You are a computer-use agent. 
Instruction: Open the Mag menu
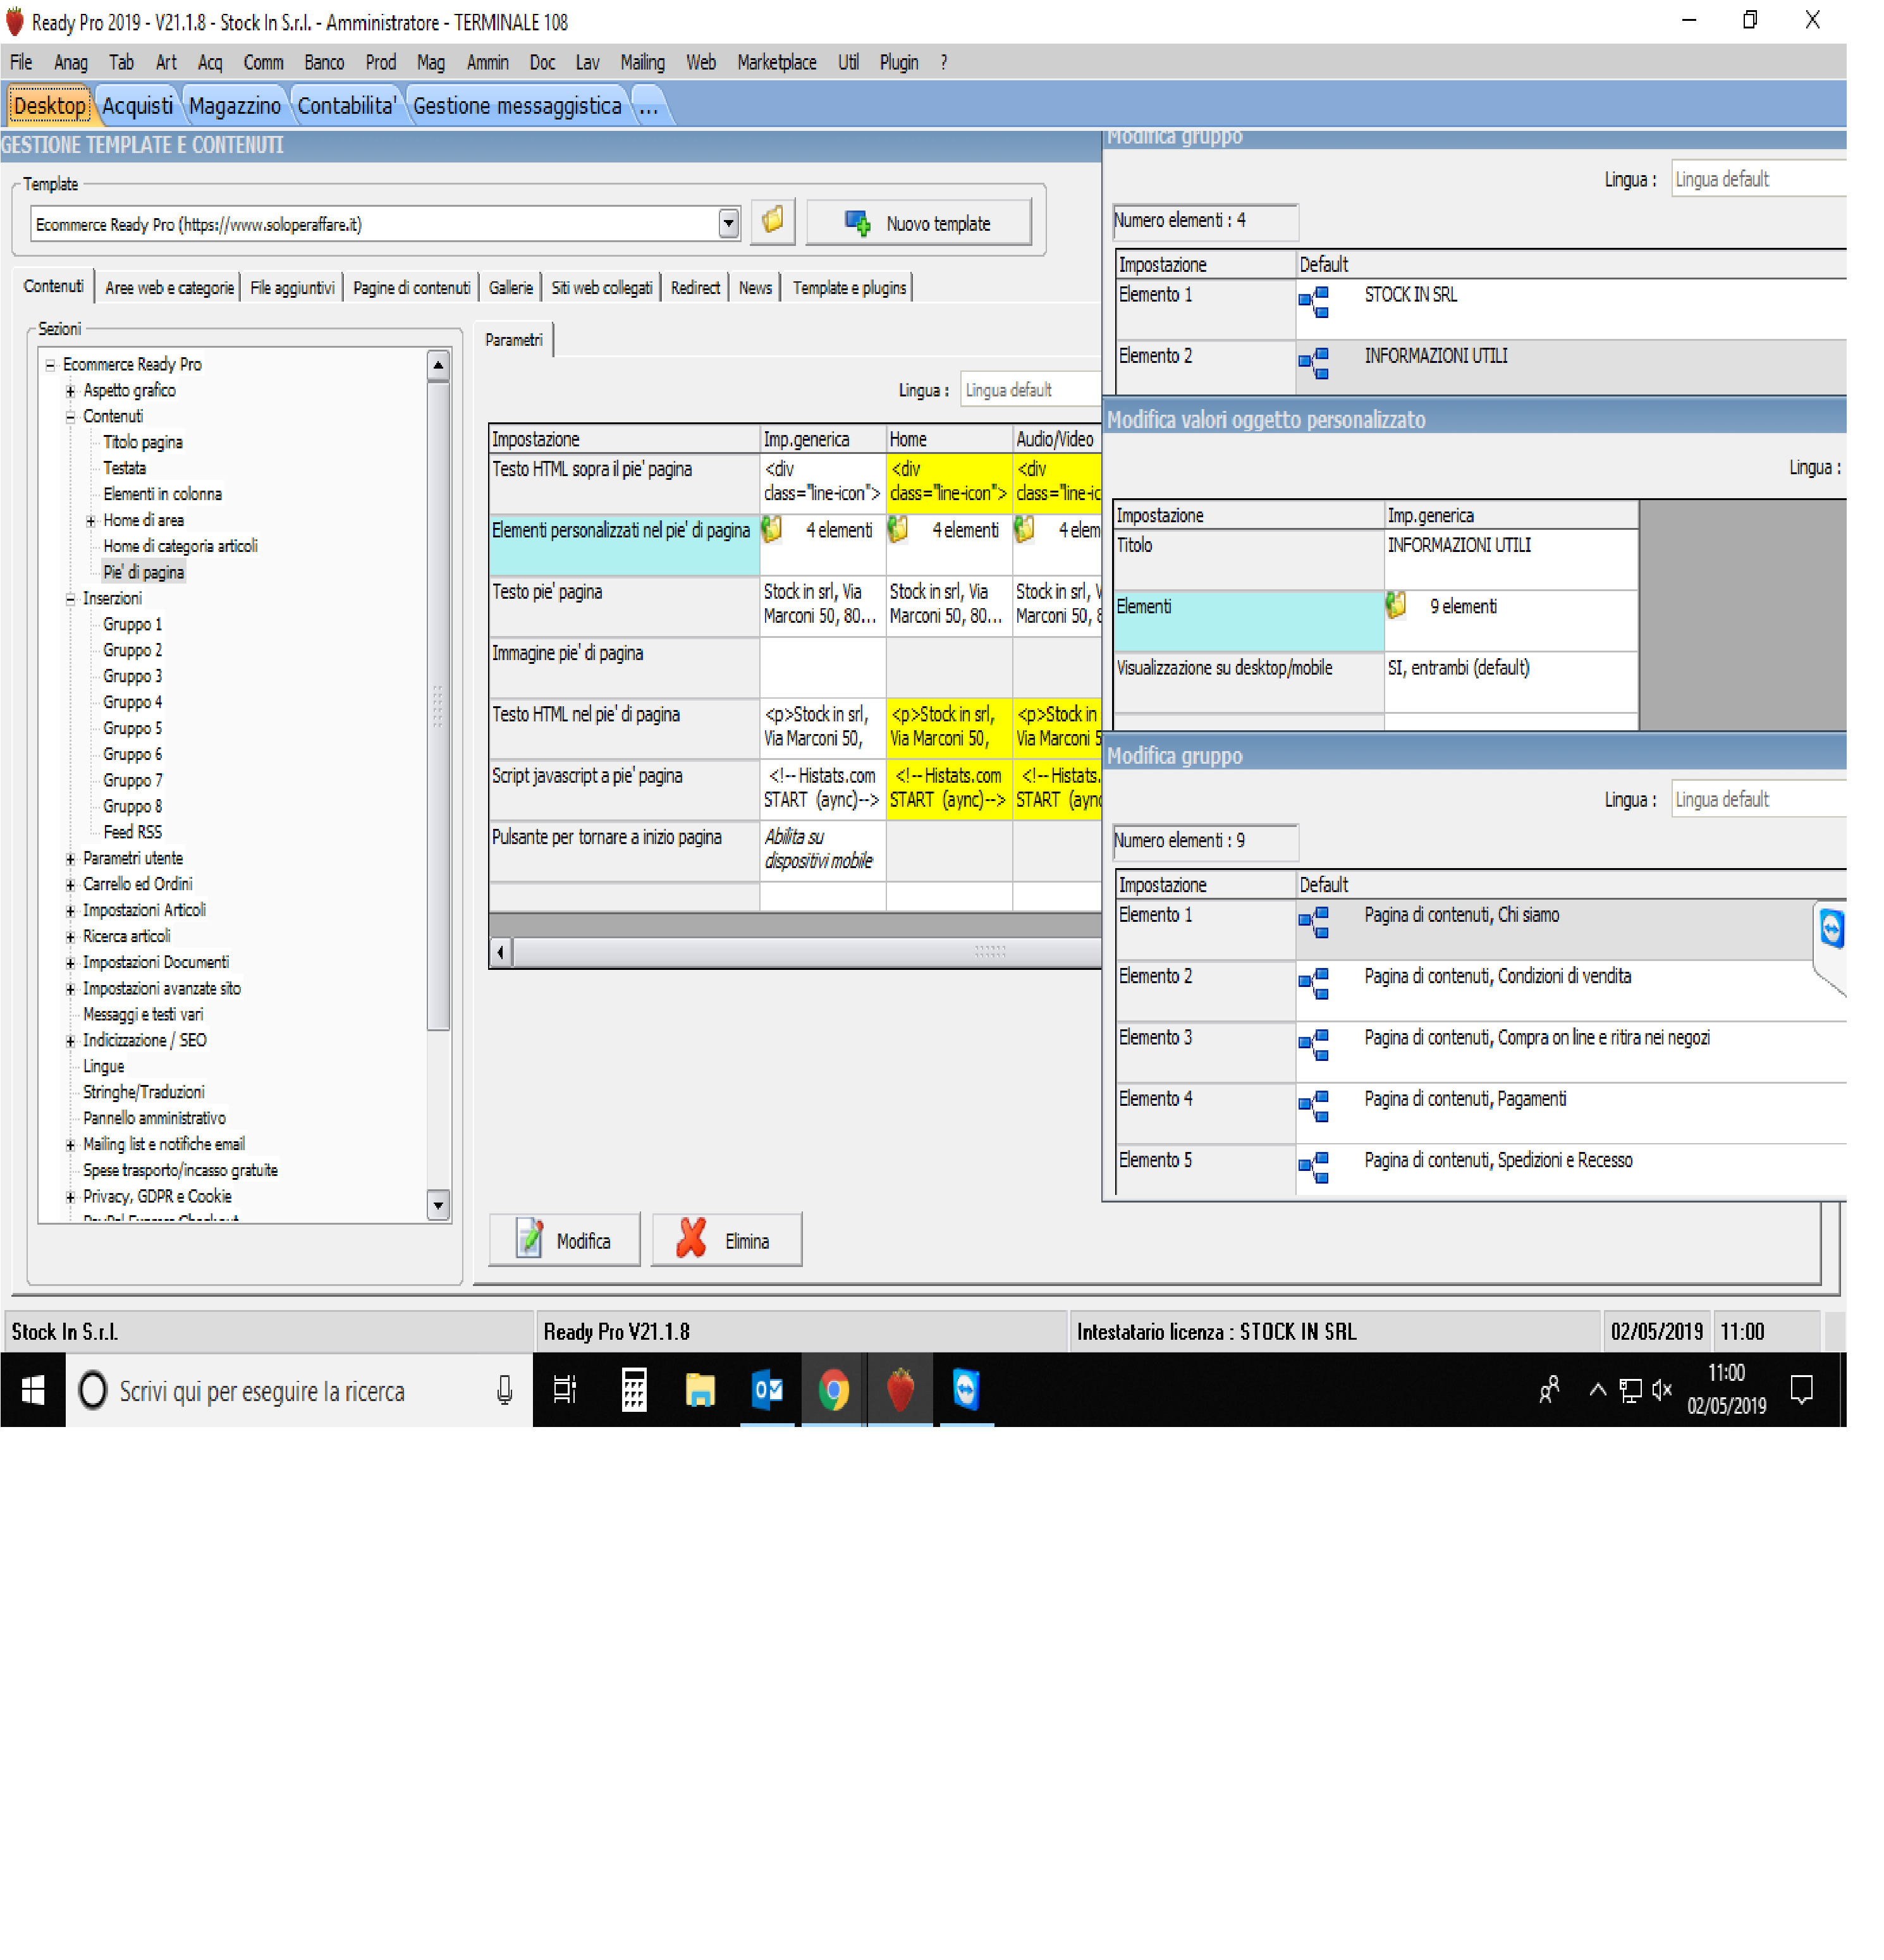tap(430, 62)
